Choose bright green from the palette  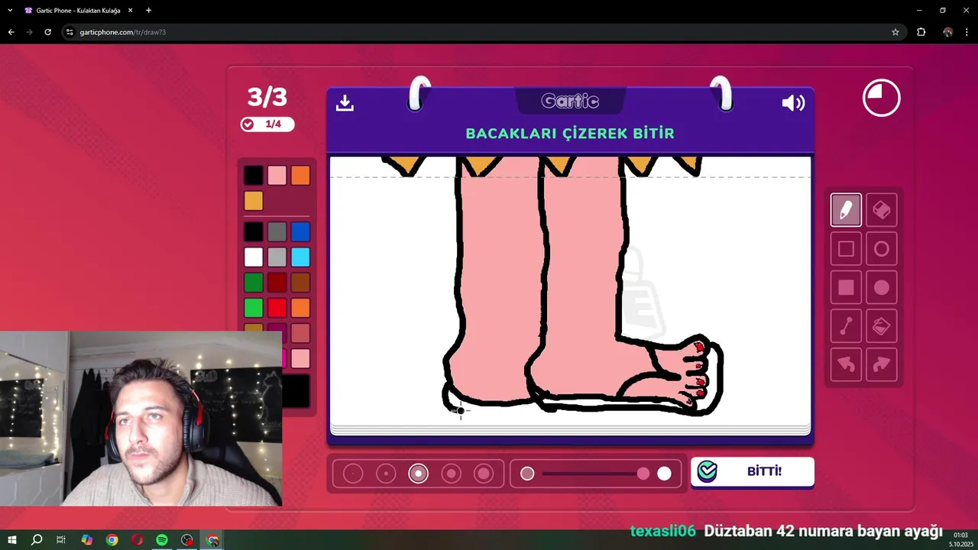click(x=254, y=308)
